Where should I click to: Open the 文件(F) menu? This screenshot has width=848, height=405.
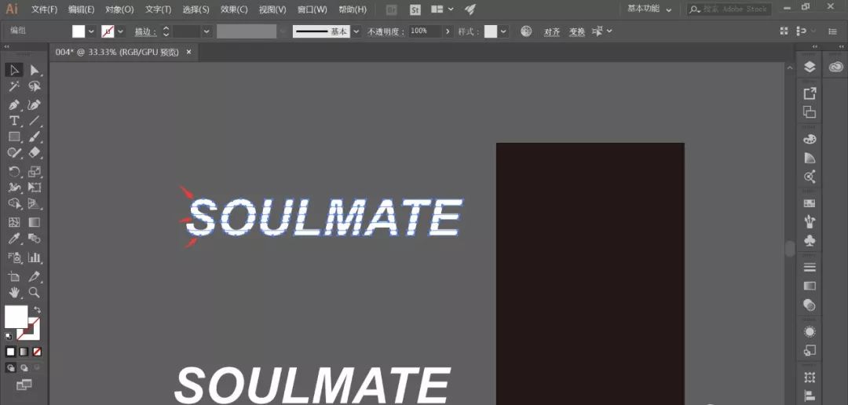pos(44,9)
